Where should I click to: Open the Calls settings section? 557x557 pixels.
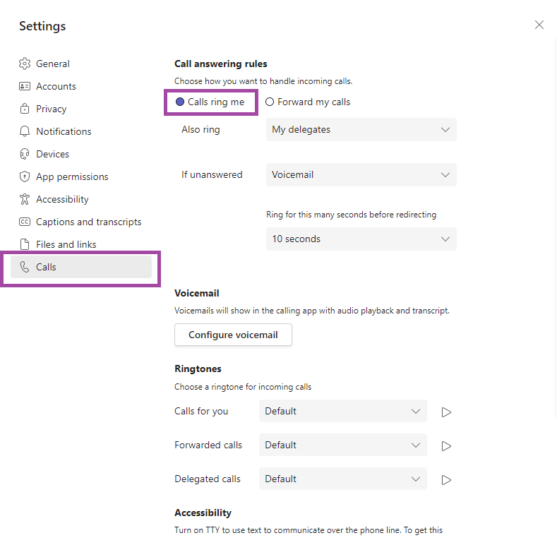81,267
